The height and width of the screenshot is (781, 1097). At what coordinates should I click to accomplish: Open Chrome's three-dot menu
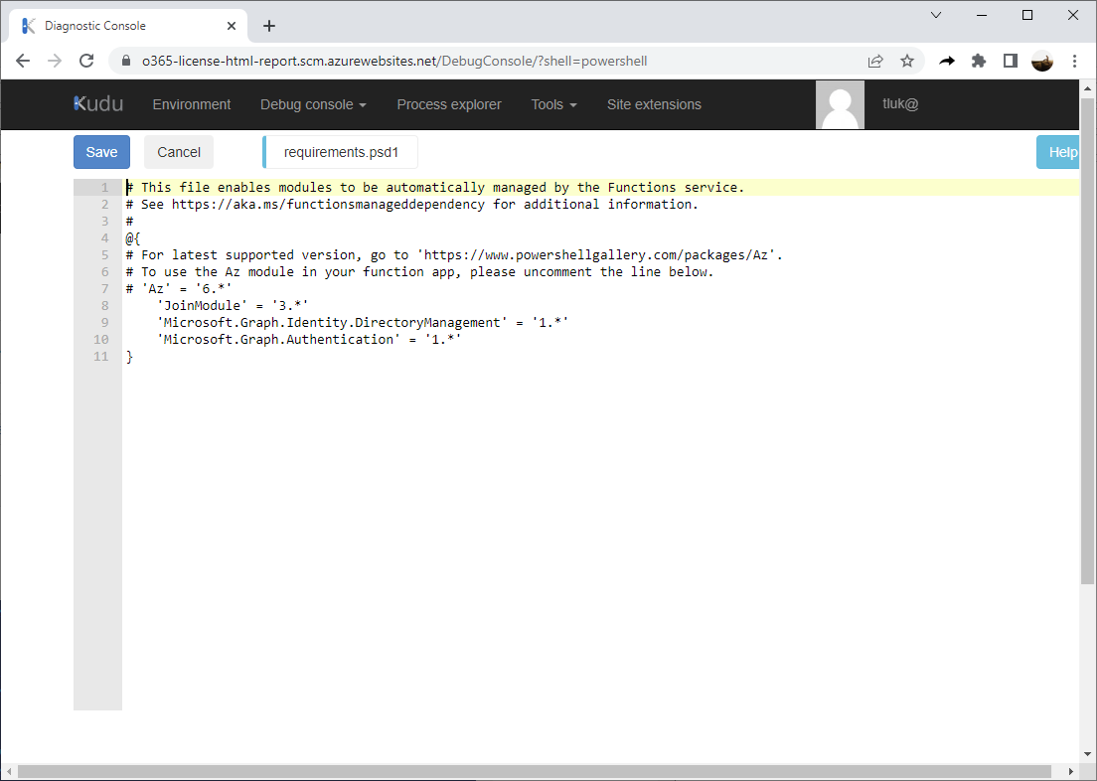coord(1074,61)
